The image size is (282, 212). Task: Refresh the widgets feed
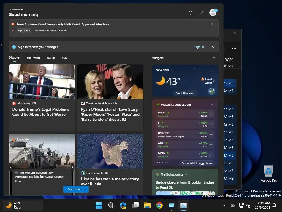(x=191, y=13)
